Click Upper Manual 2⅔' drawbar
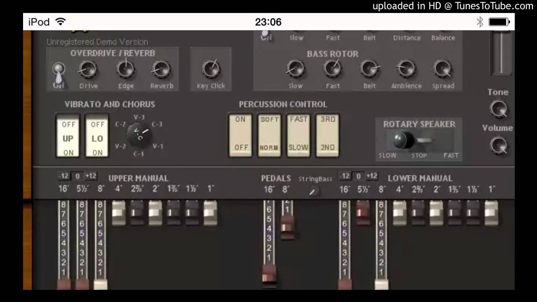537x302 pixels. tap(137, 213)
